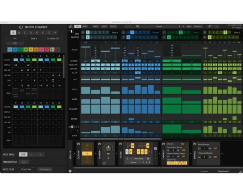Open the MIDI Clip Size 1 Bar selector
Viewport: 243px width, 194px height.
click(26, 169)
